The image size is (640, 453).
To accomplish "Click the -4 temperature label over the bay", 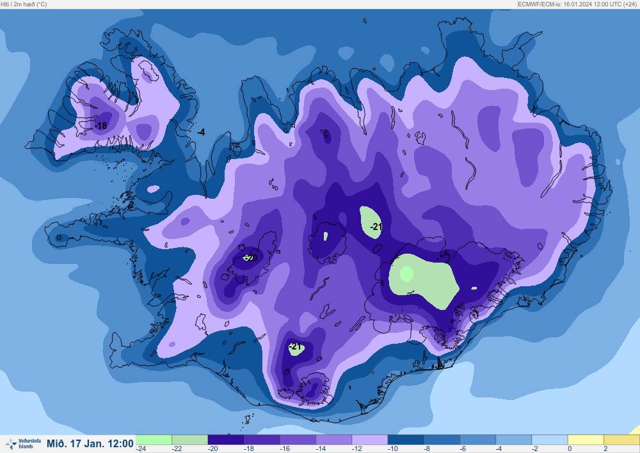I will tap(201, 132).
